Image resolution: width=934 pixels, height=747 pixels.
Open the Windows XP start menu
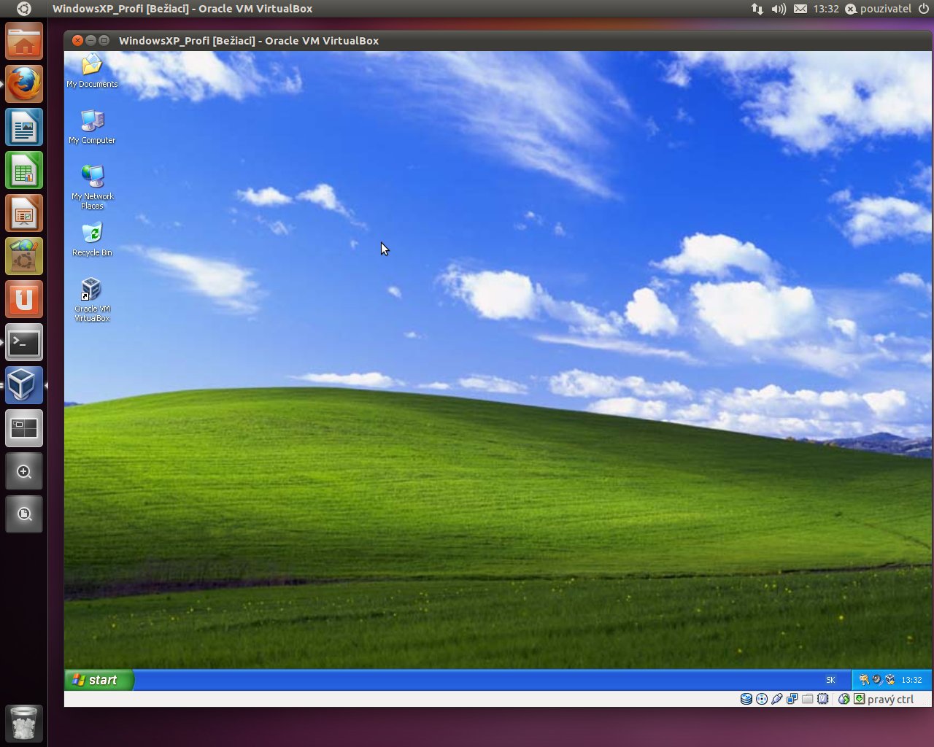[x=99, y=680]
